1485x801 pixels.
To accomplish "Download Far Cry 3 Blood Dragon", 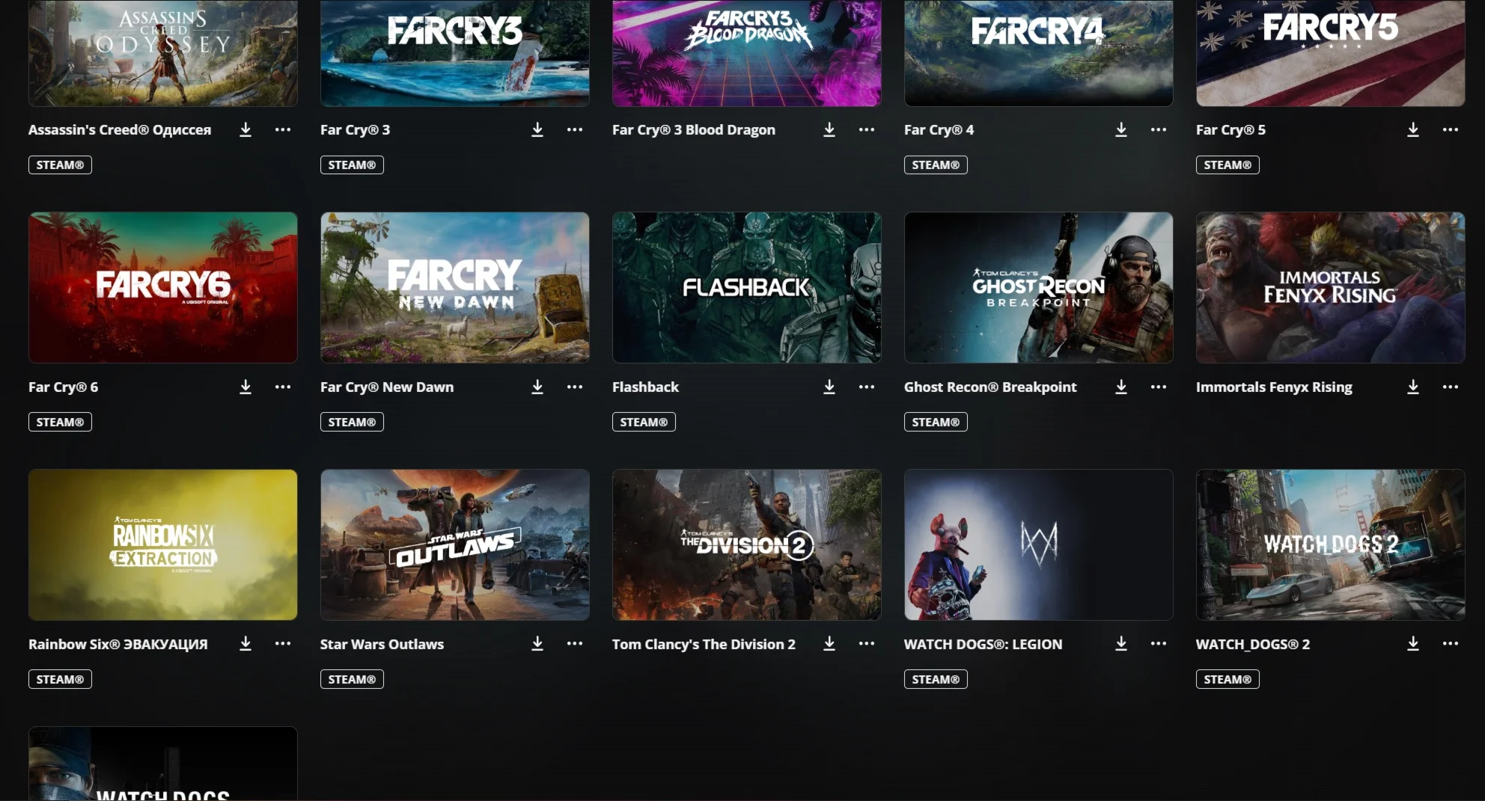I will tap(829, 130).
